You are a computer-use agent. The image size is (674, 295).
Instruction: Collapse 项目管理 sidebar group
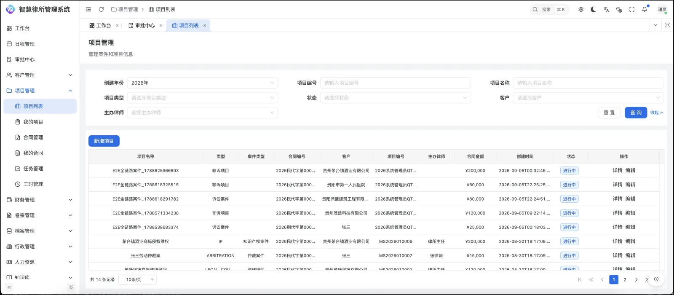point(40,91)
